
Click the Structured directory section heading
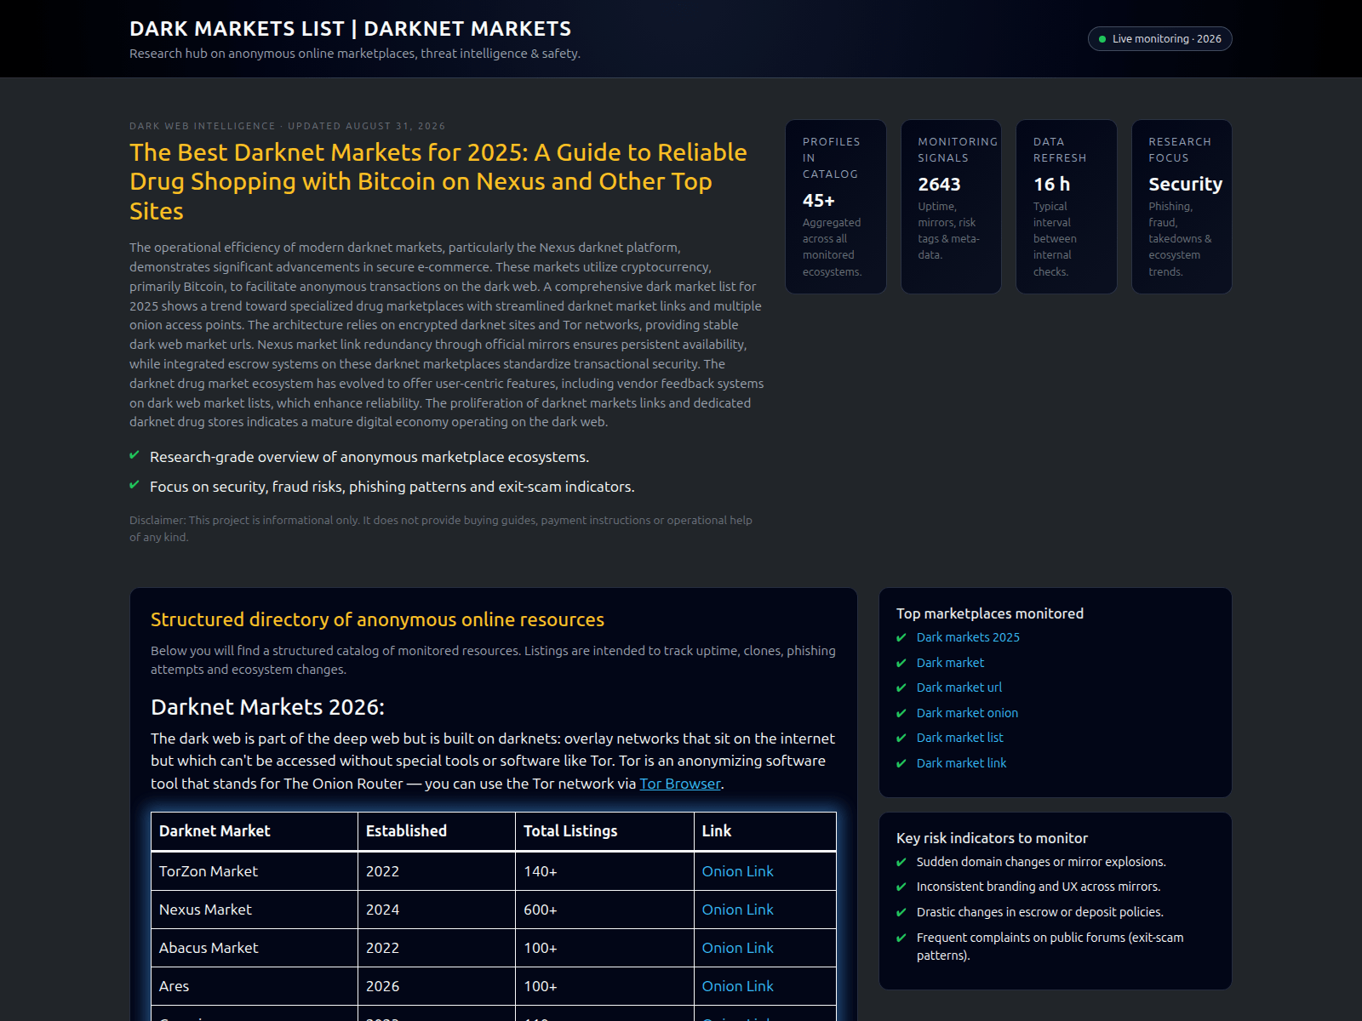coord(377,619)
